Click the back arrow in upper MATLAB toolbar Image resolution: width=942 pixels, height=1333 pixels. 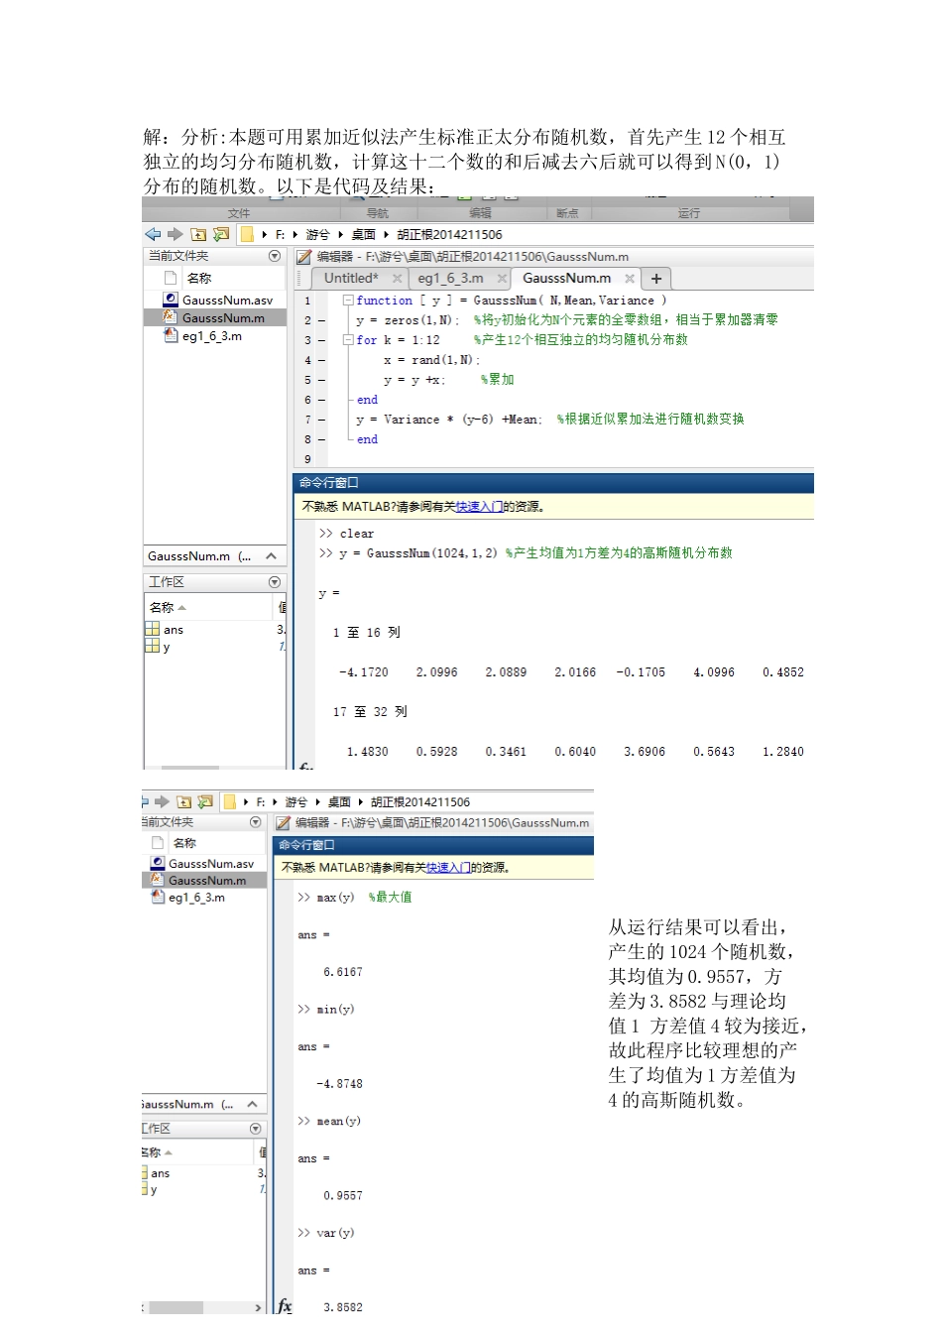[x=153, y=234]
